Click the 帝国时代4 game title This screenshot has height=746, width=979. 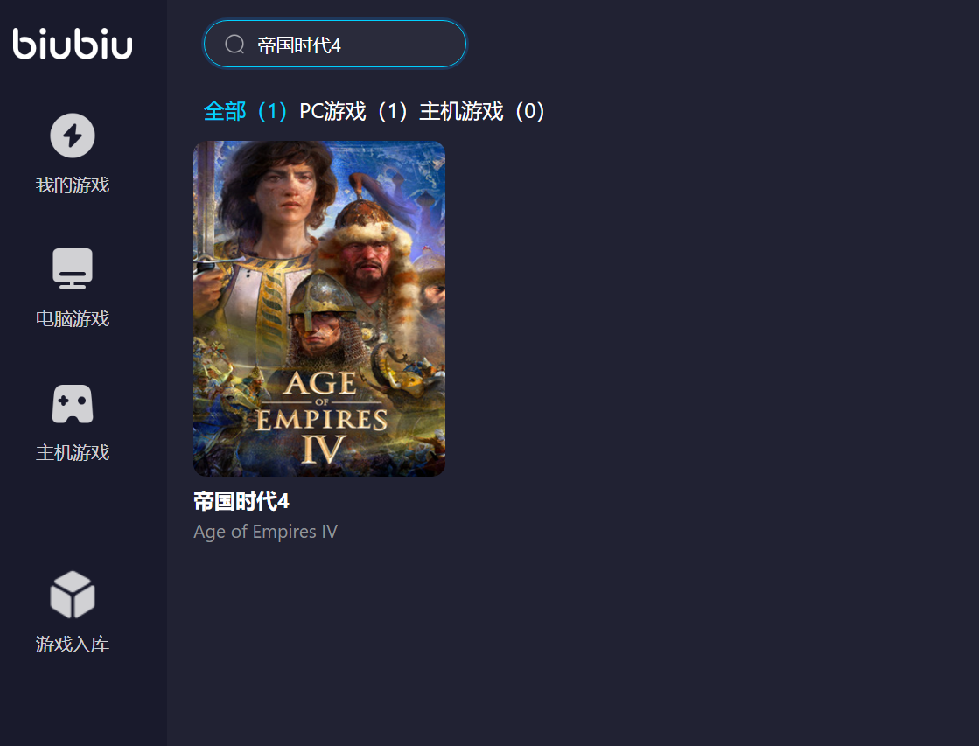pos(241,501)
